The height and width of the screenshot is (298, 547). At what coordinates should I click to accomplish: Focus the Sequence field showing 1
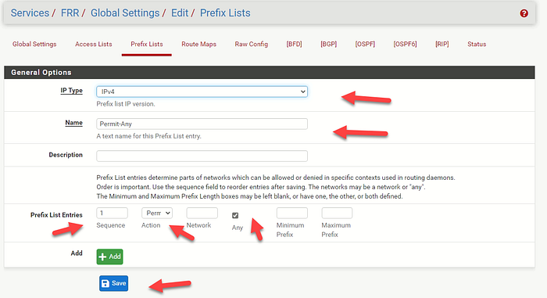(112, 213)
